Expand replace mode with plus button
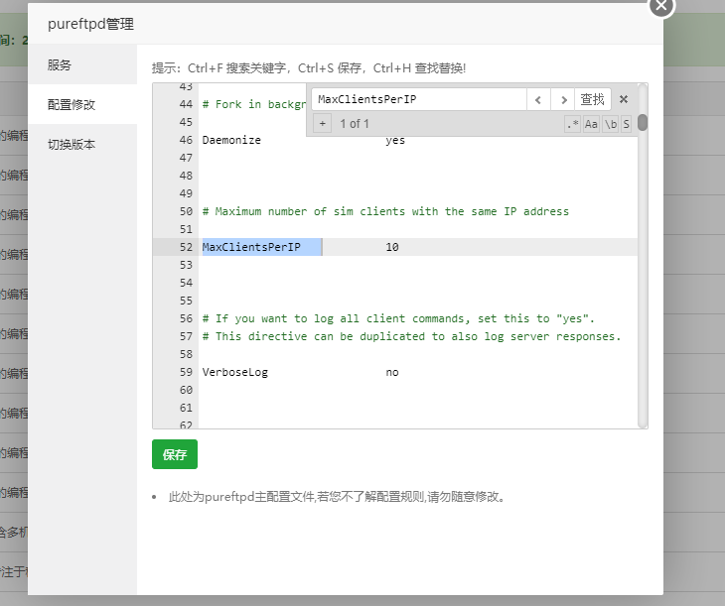Viewport: 725px width, 606px height. click(322, 124)
